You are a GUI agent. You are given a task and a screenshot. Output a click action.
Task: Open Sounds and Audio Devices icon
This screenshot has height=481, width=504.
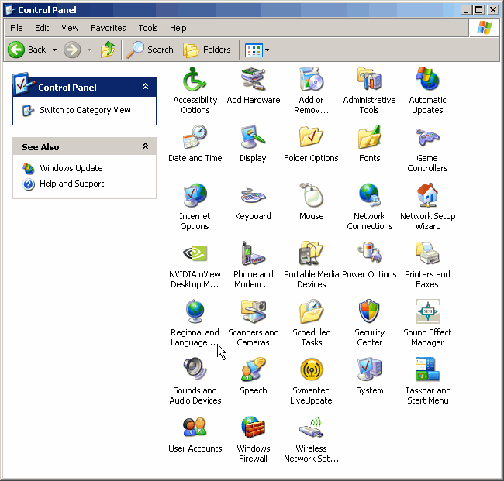[195, 369]
